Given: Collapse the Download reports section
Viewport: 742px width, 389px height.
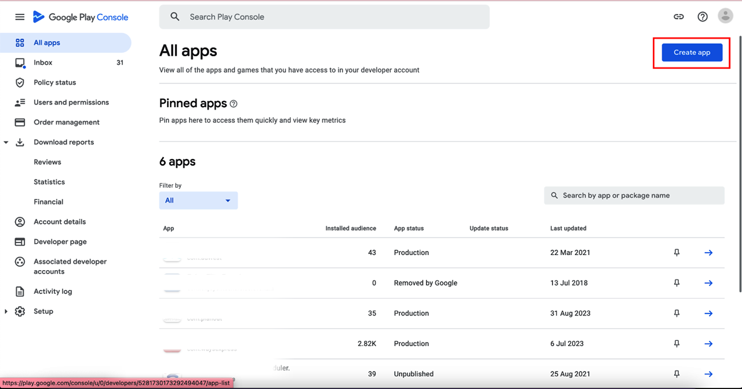Looking at the screenshot, I should point(6,143).
